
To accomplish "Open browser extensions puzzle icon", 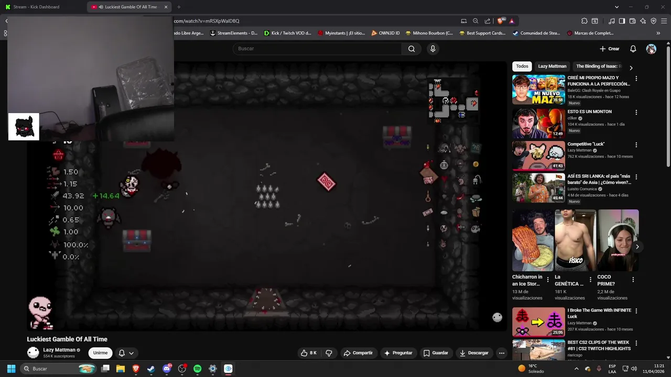I will (584, 21).
